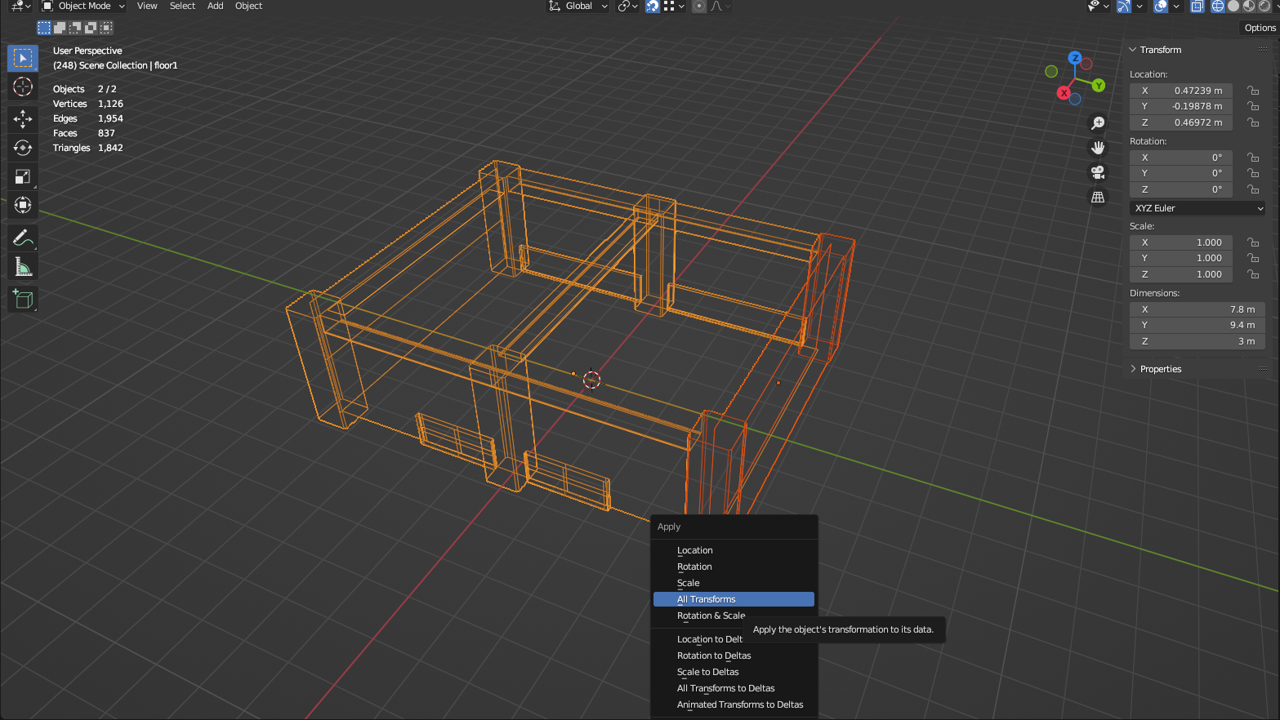Lock the Location Z value
The height and width of the screenshot is (720, 1280).
(x=1253, y=122)
